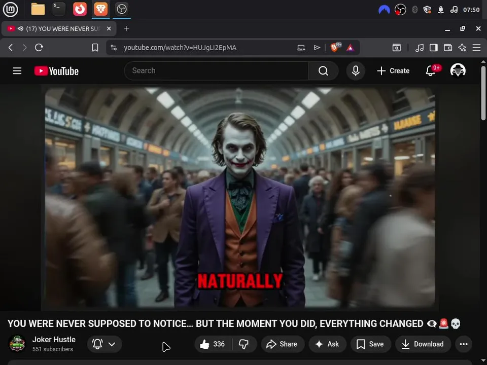Open the browser main hamburger menu
Viewport: 487px width, 365px height.
coord(476,48)
